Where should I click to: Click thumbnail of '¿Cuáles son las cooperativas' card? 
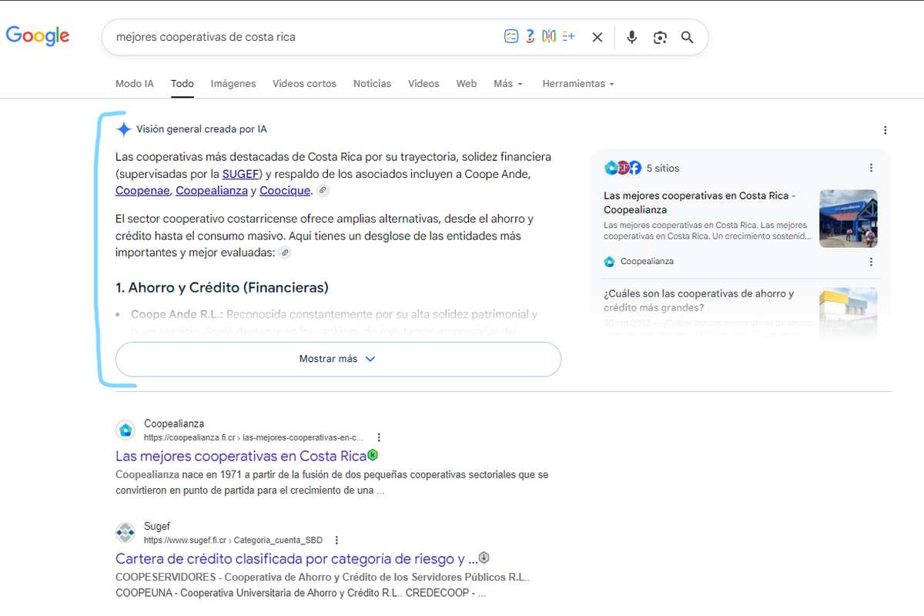pos(849,313)
